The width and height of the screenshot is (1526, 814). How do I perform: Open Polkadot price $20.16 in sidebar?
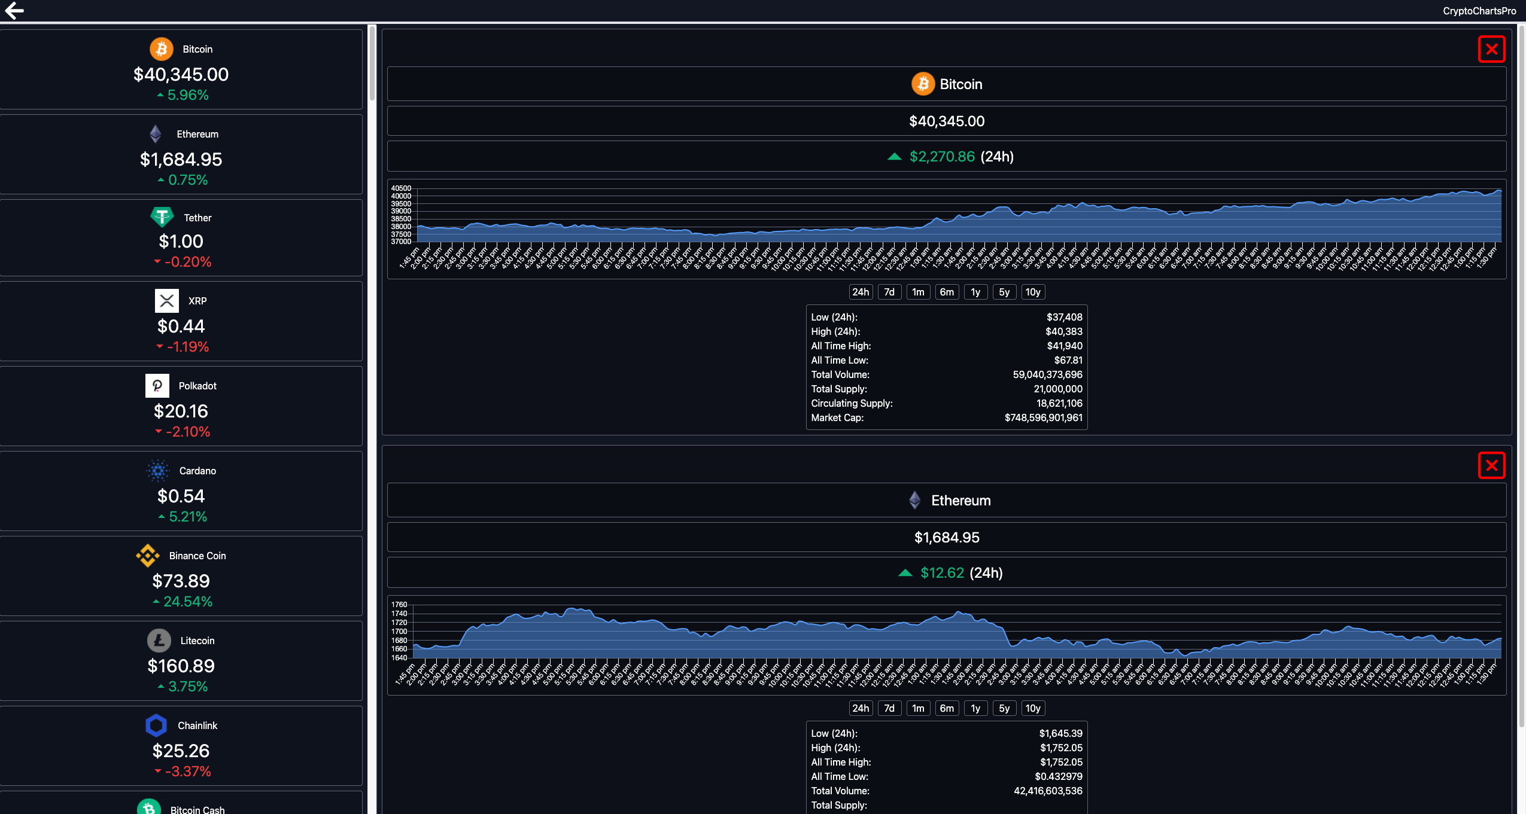pyautogui.click(x=181, y=411)
